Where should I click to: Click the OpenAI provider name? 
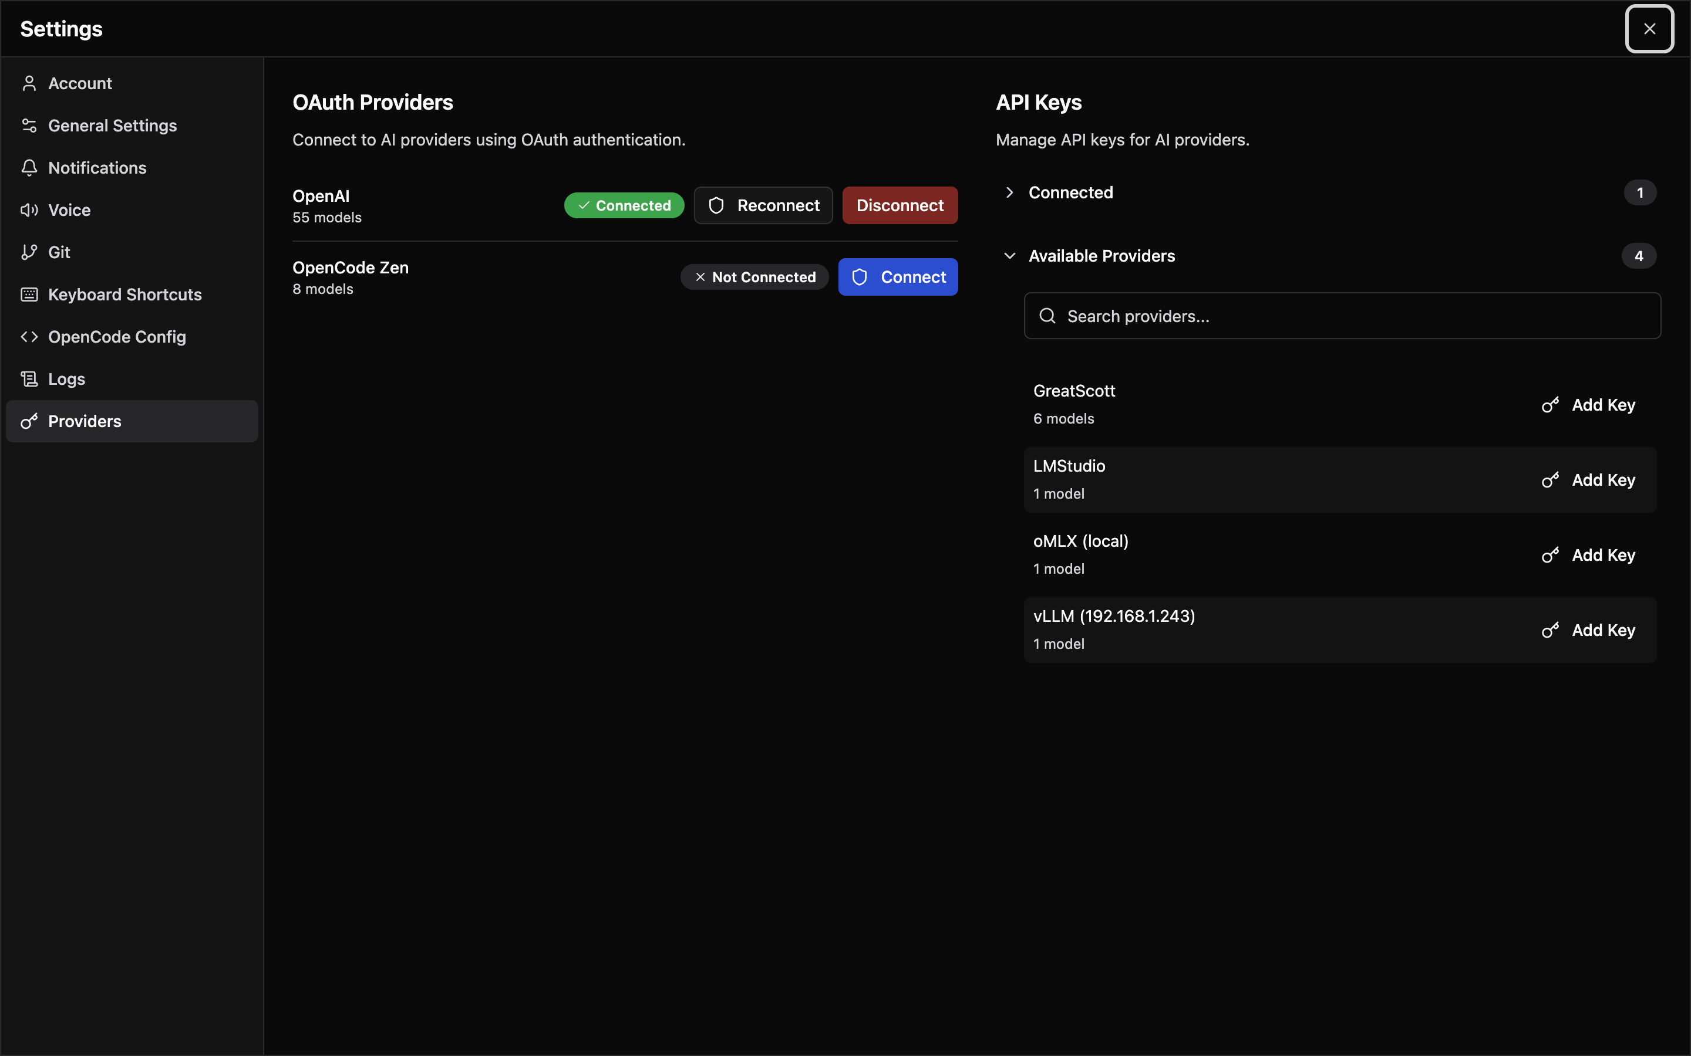(x=321, y=197)
